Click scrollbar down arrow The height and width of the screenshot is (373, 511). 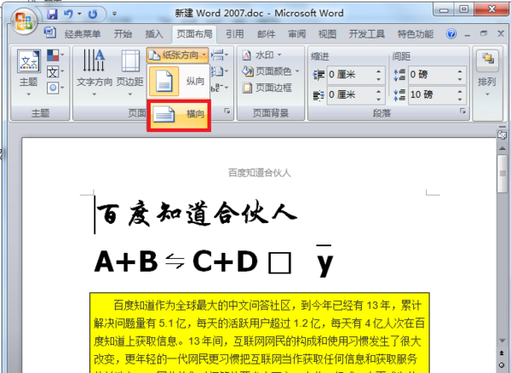tap(502, 341)
